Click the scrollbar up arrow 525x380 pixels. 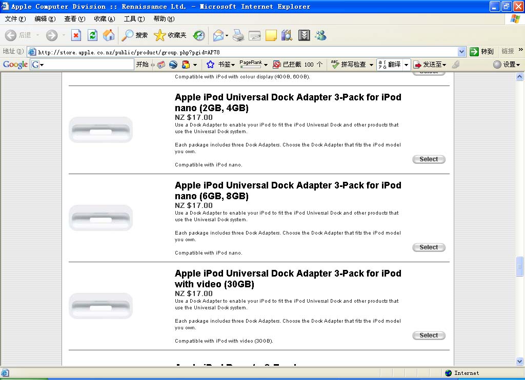click(x=519, y=77)
